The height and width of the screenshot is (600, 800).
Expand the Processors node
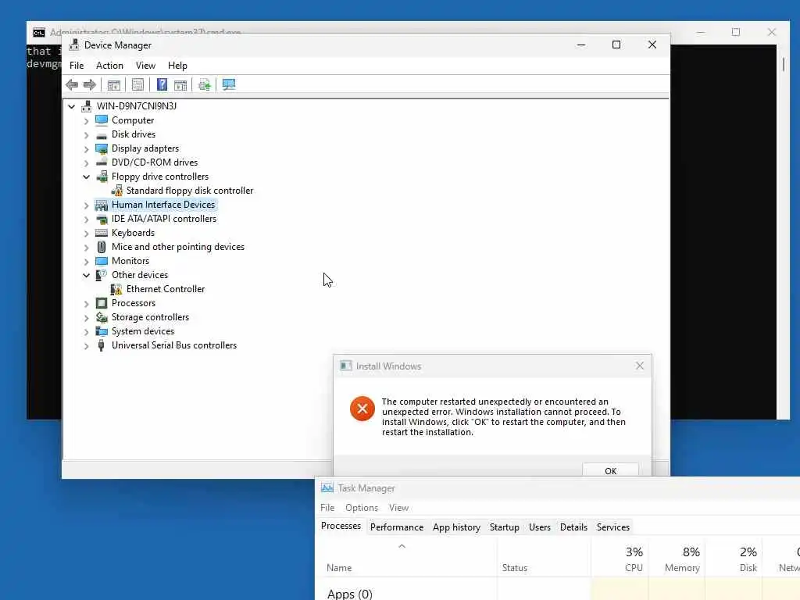coord(86,304)
